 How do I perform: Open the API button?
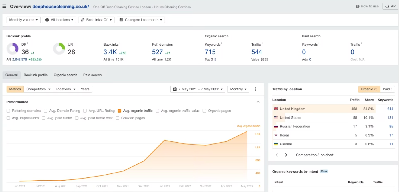(x=390, y=6)
